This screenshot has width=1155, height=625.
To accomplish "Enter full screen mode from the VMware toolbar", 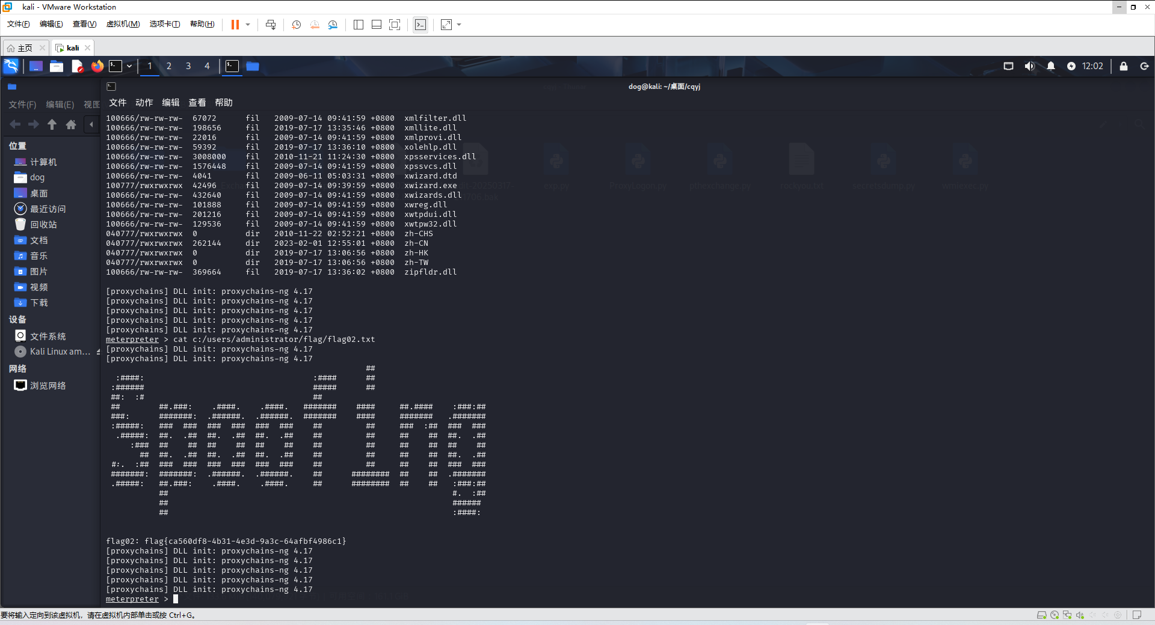I will point(395,25).
